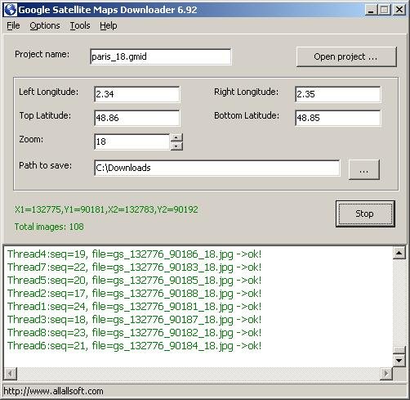Select the Top Latitude field

pos(137,118)
